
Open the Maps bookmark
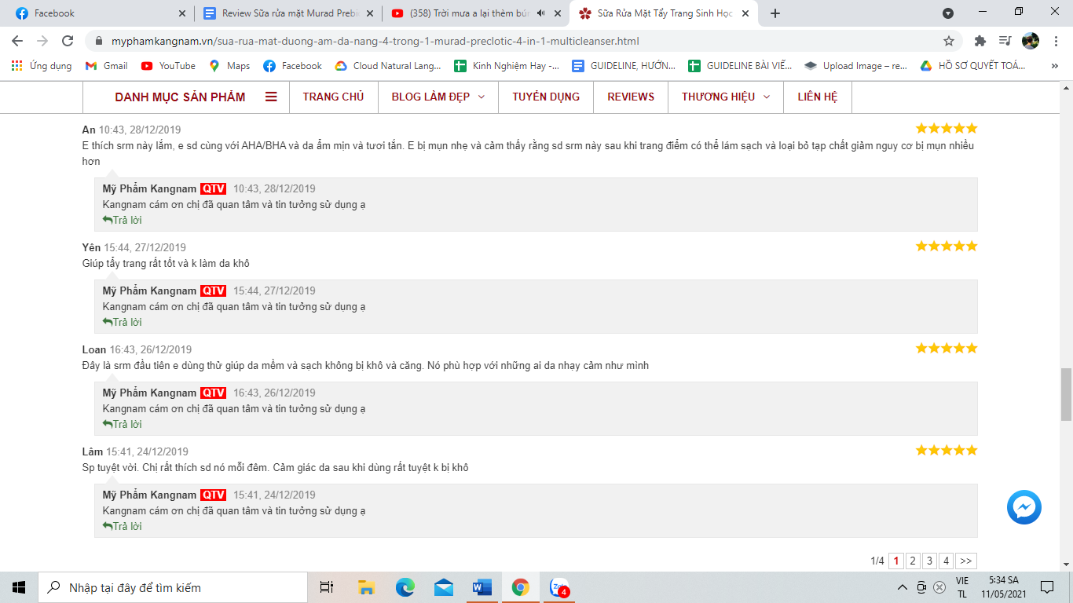point(229,66)
